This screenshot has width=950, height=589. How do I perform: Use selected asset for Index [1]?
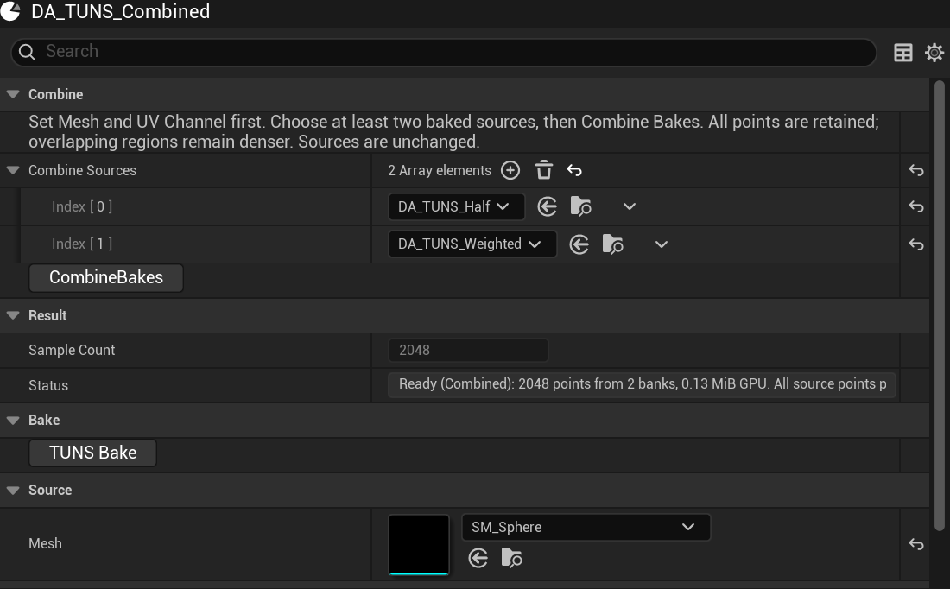pyautogui.click(x=579, y=244)
